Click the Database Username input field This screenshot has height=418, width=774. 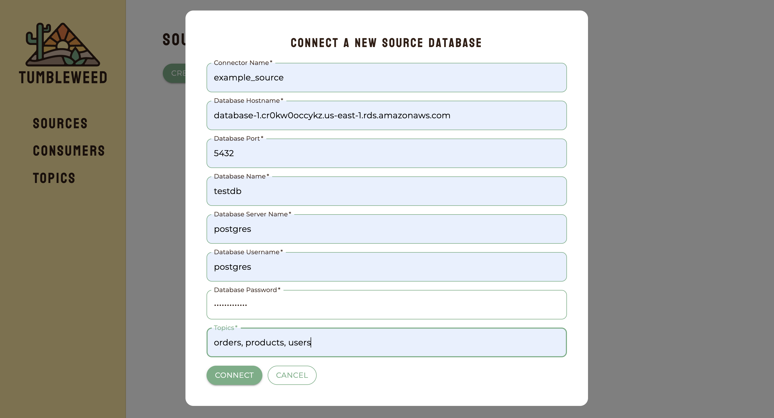[x=386, y=267]
